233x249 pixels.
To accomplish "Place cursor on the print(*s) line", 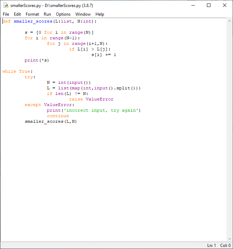I will click(x=37, y=61).
